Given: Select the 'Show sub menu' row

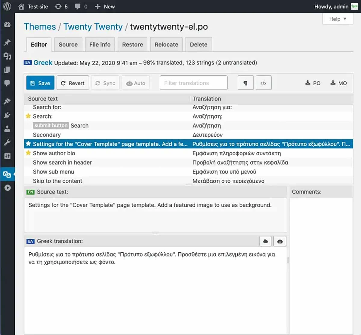Looking at the screenshot, I should pyautogui.click(x=188, y=172).
